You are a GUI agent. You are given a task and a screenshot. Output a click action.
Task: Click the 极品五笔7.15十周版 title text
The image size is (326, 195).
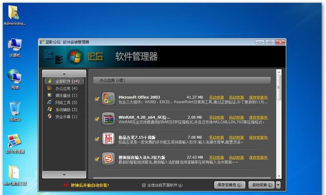pyautogui.click(x=137, y=137)
